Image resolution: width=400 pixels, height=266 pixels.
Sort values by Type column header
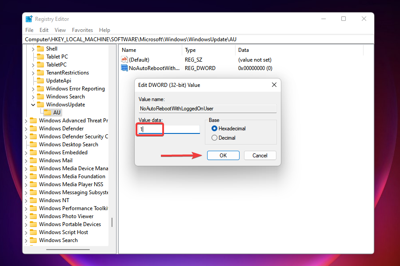click(x=208, y=50)
